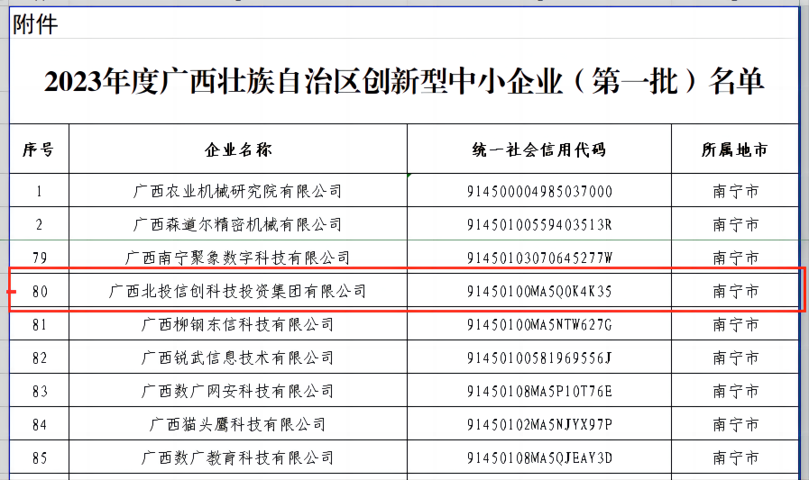Select the 统一社会信用代码 header cell
Screen dimensions: 809x480
[539, 149]
